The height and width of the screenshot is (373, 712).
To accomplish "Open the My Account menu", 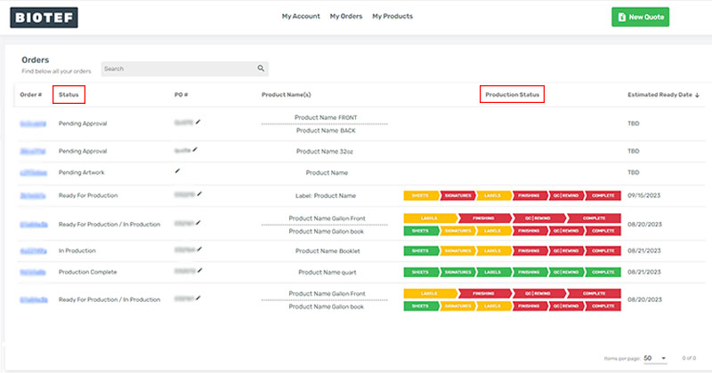I will 301,16.
